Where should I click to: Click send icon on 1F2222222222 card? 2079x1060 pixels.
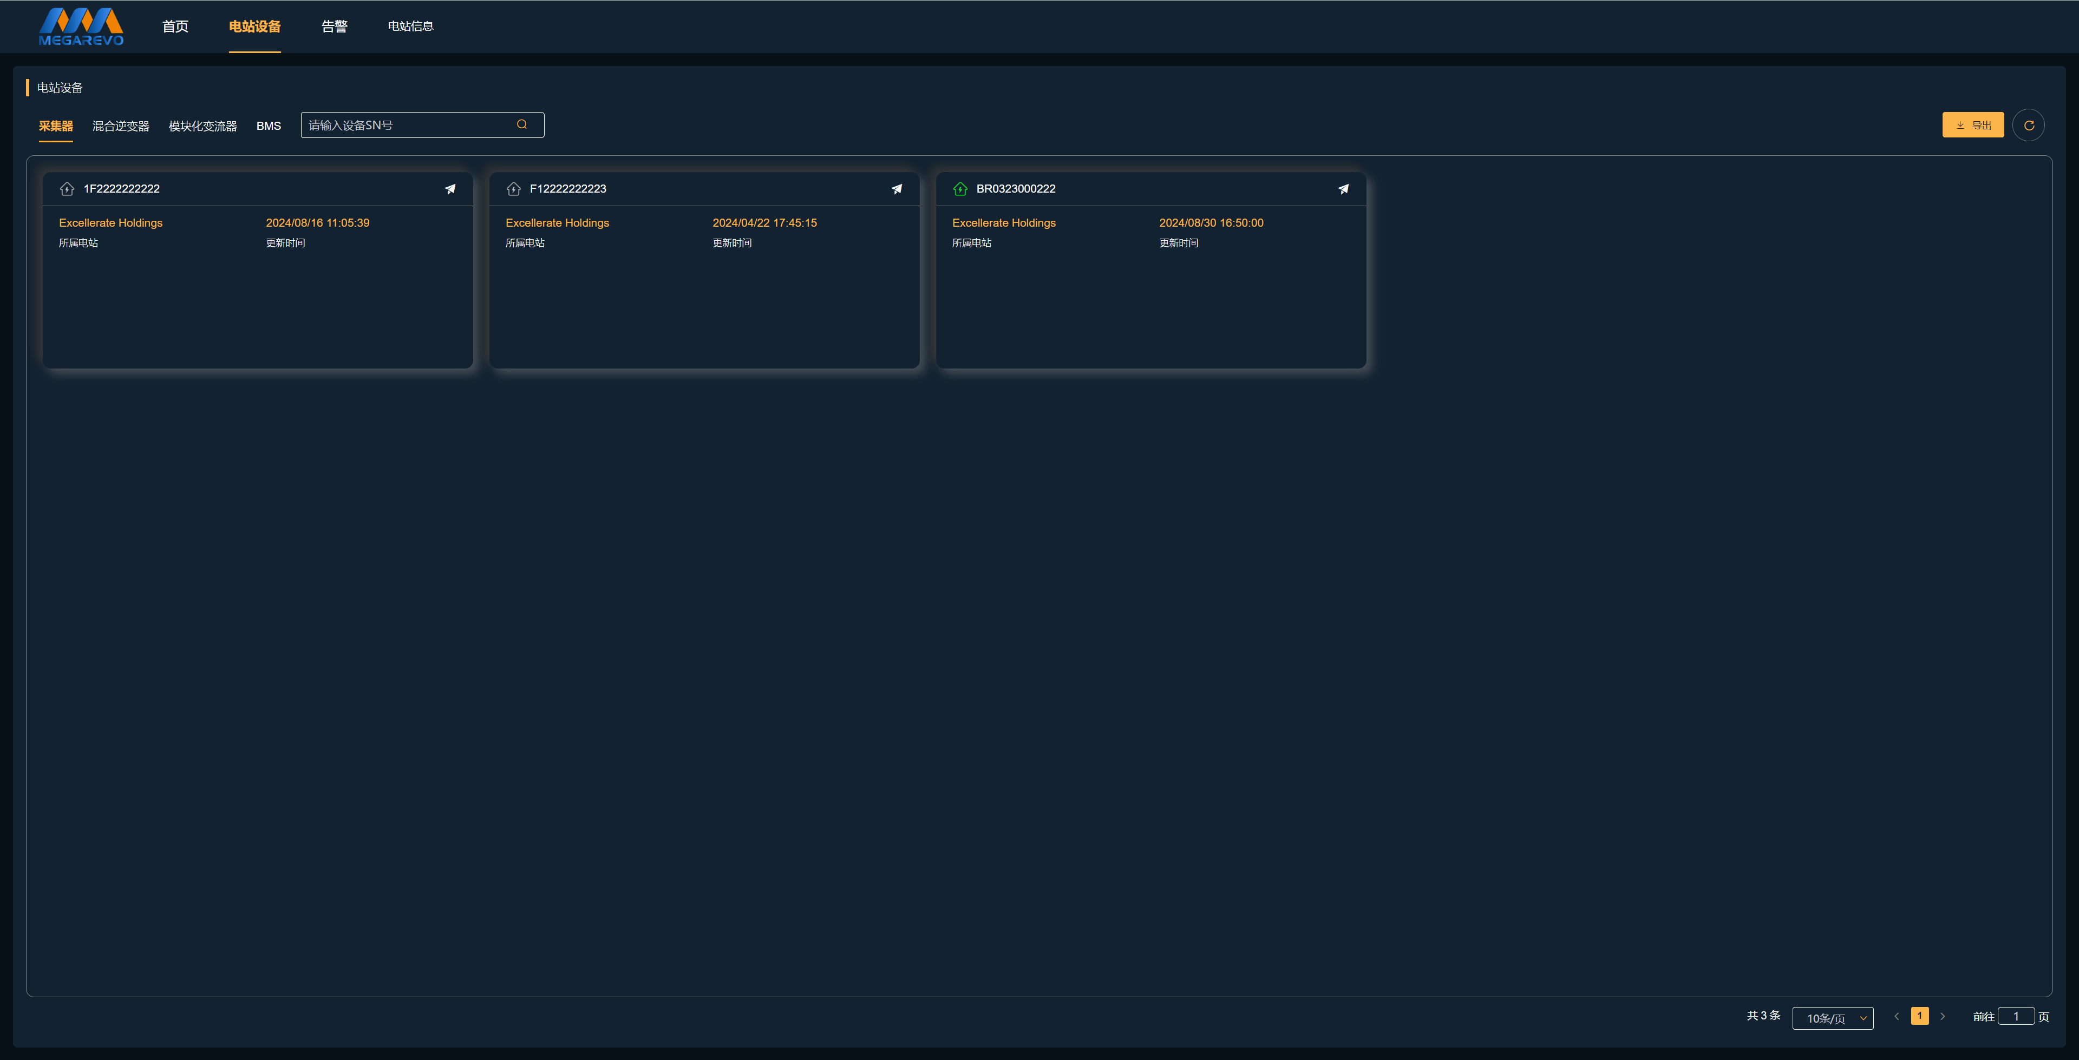click(450, 189)
